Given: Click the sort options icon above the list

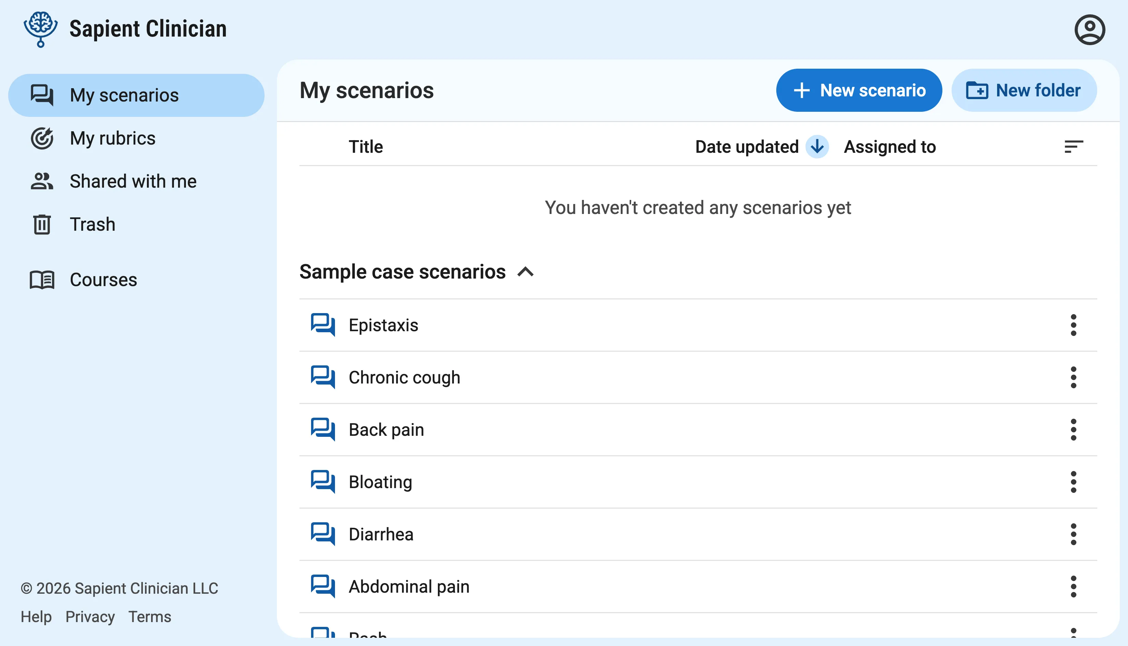Looking at the screenshot, I should pyautogui.click(x=1073, y=146).
